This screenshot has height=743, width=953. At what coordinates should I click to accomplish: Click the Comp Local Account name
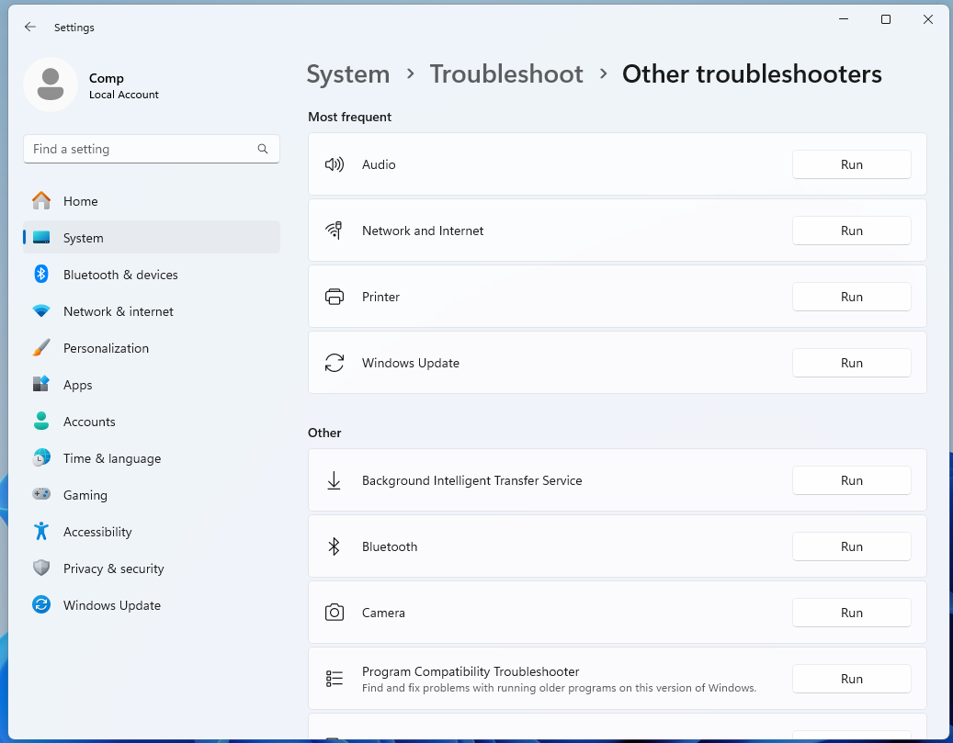[123, 85]
